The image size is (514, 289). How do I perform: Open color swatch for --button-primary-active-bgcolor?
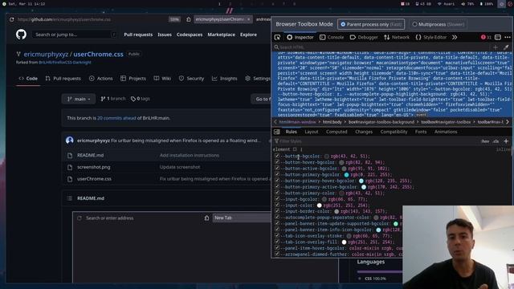(364, 187)
